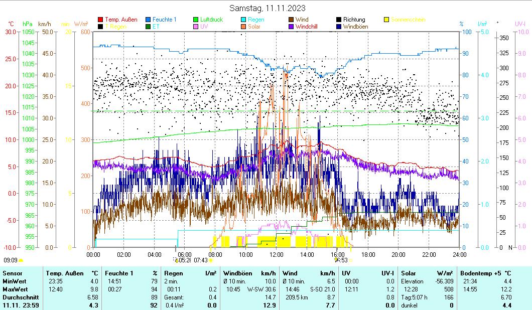Click the average temperature value 6.58
Image resolution: width=532 pixels, height=310 pixels.
pyautogui.click(x=93, y=297)
